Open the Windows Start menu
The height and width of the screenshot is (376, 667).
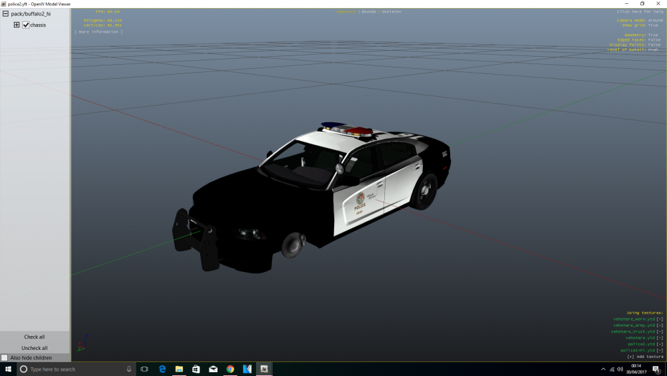click(x=8, y=369)
